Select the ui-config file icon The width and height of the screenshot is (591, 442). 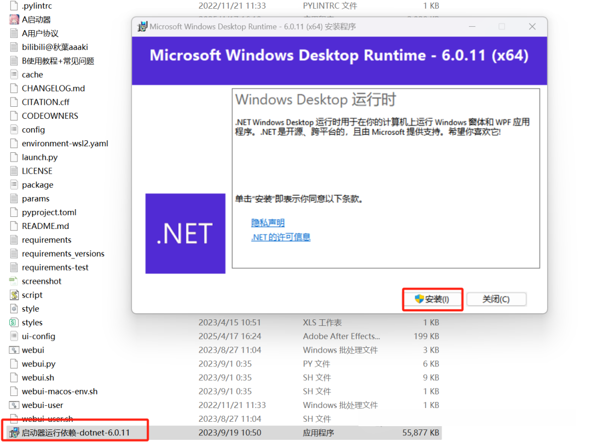[x=14, y=336]
